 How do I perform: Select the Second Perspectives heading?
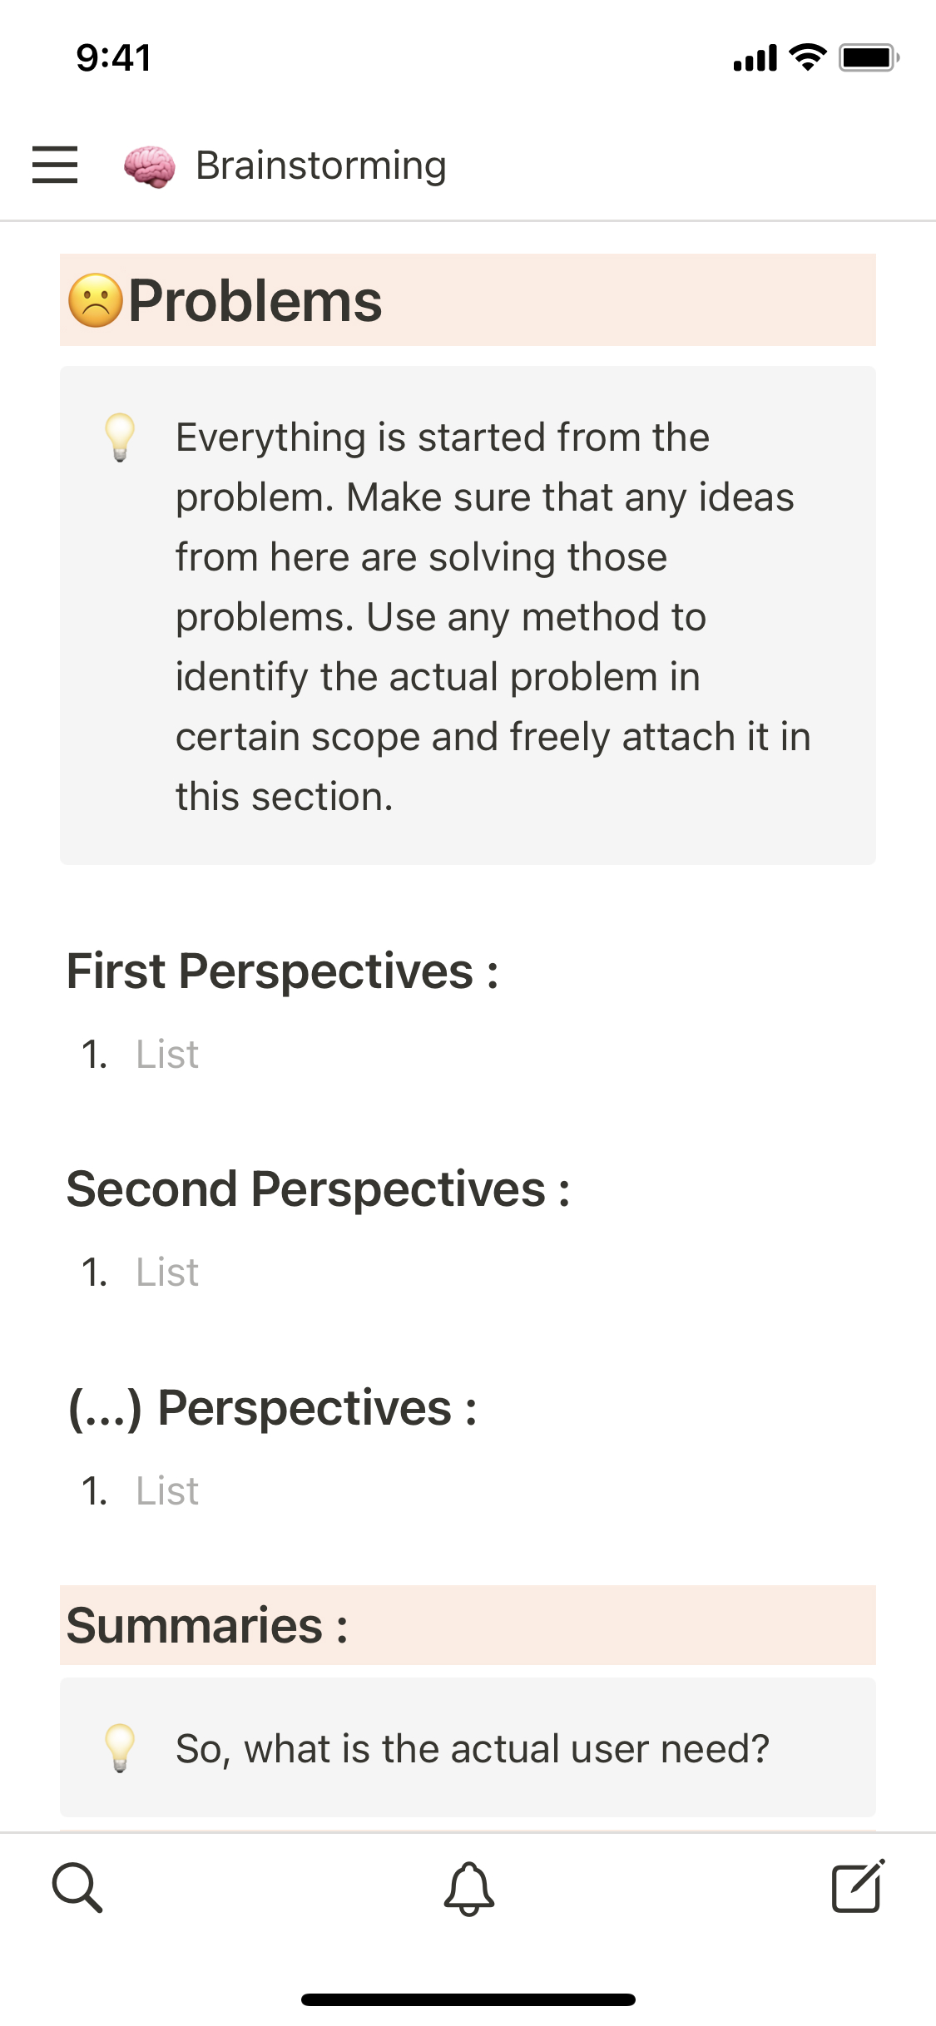(x=318, y=1189)
